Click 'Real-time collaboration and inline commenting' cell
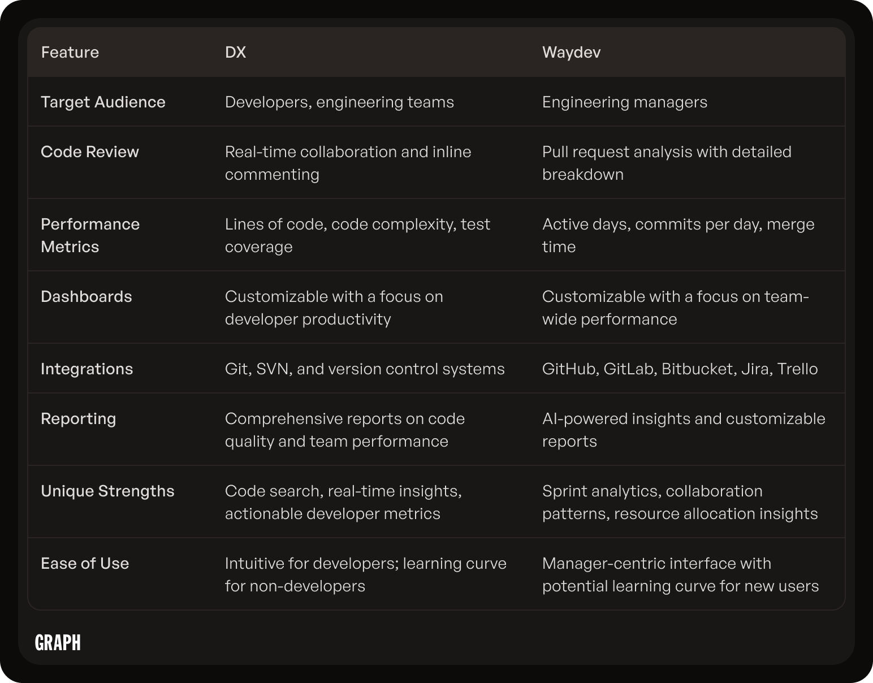The image size is (873, 683). point(348,163)
